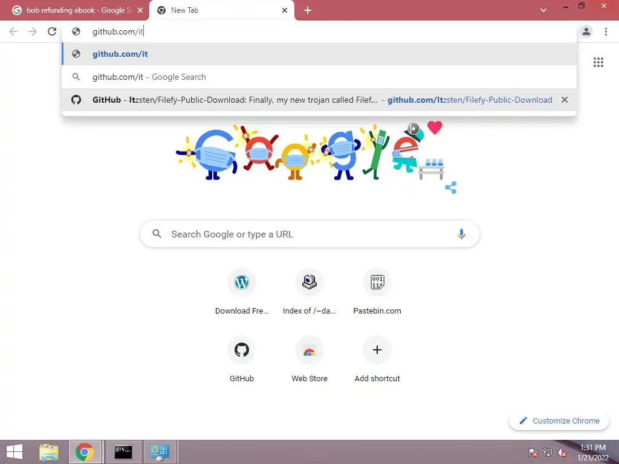The image size is (619, 464).
Task: Open the taskbar clock and date
Action: pos(592,453)
